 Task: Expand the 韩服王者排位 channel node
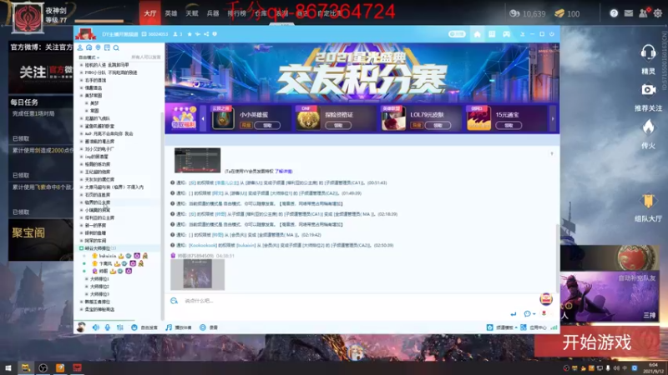point(81,302)
